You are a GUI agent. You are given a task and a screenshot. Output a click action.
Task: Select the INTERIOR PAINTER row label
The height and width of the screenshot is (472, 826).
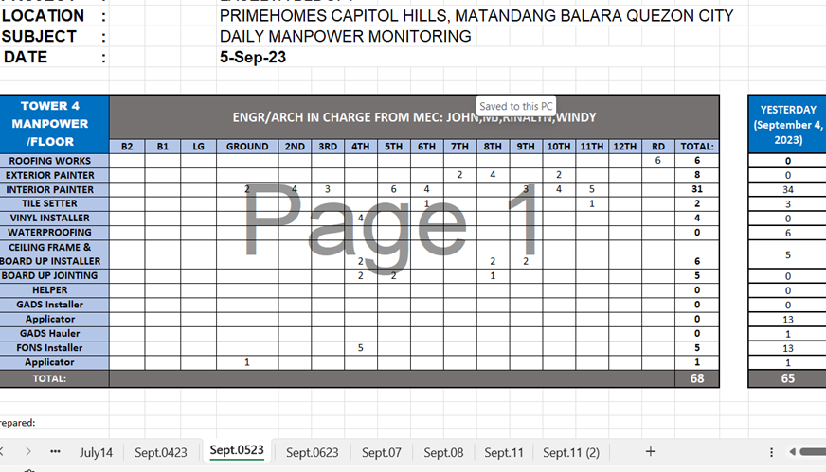[54, 189]
